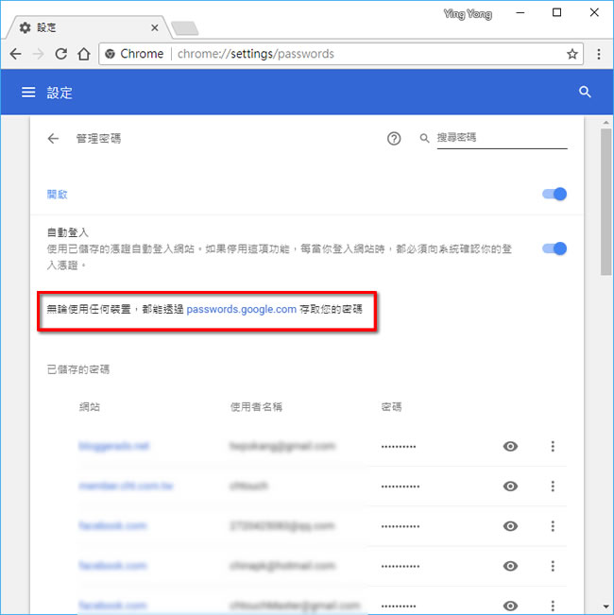This screenshot has width=614, height=615.
Task: Click the address bar URL chrome://settings/passwords
Action: click(x=256, y=54)
